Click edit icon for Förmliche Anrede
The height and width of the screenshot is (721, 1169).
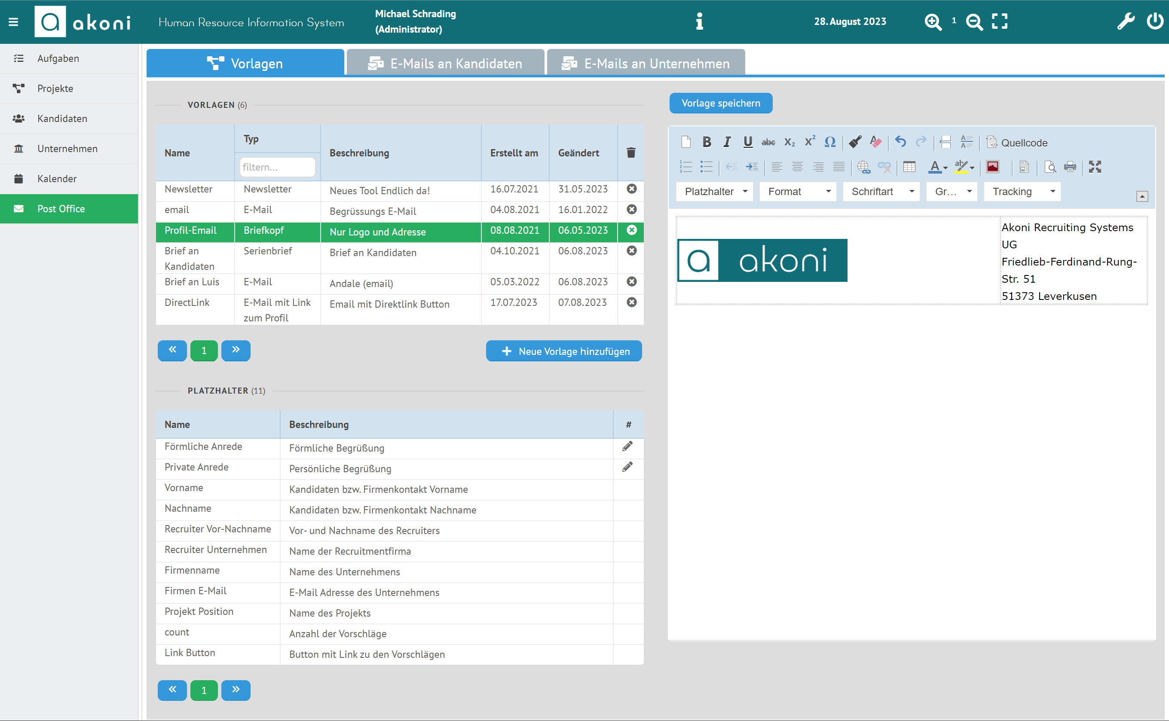628,446
